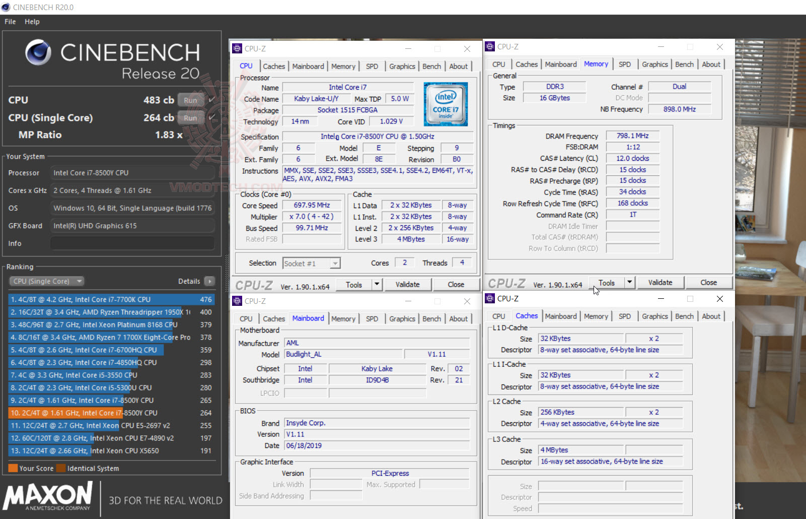Click the BIOS Brand value Insyde Corp.
The height and width of the screenshot is (519, 806).
378,423
